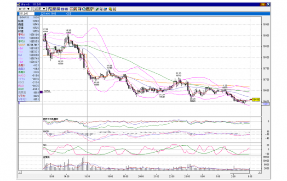The width and height of the screenshot is (287, 181).
Task: Select the green pencil drawing tool
Action: pos(97,9)
